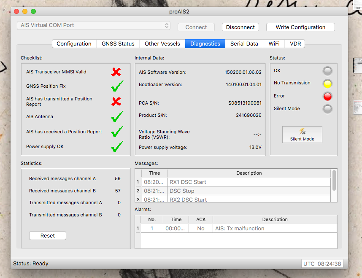Click the Transmitted messages channel B count
This screenshot has width=362, height=278.
coord(119,215)
